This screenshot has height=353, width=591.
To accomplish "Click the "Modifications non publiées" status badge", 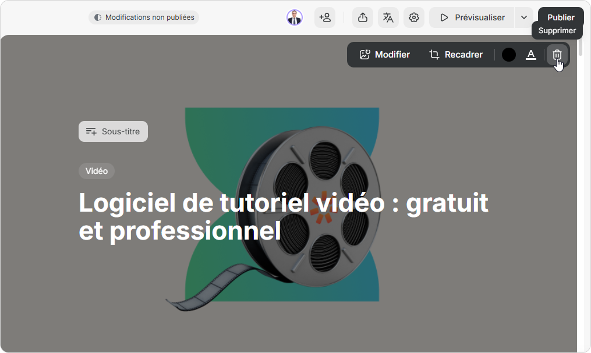I will coord(150,17).
